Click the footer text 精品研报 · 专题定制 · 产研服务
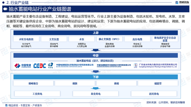 (25, 105)
